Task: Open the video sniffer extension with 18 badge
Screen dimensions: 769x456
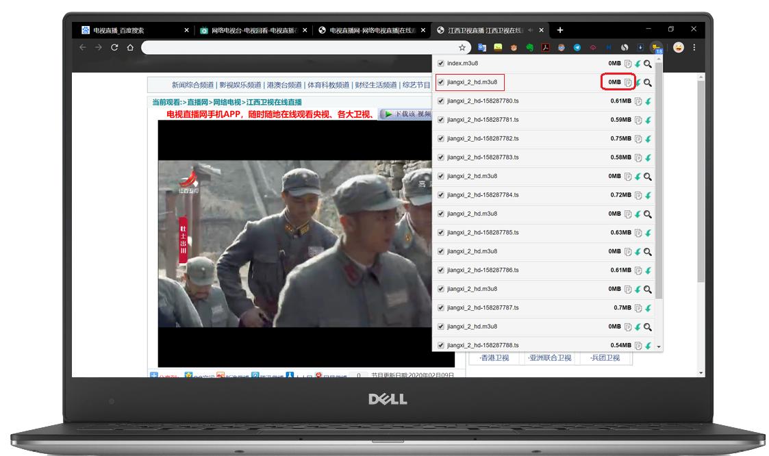Action: click(657, 47)
